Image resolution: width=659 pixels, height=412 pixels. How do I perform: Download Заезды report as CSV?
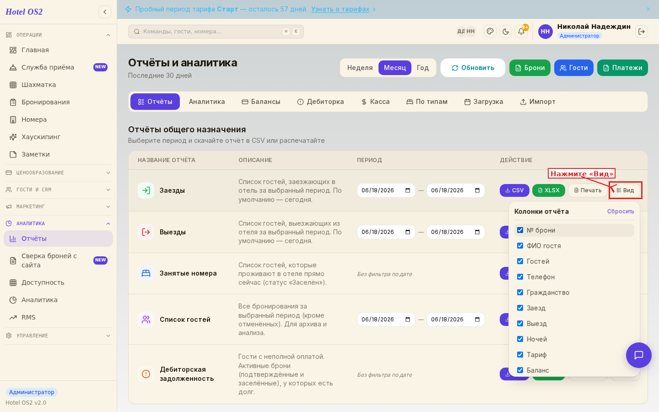514,190
